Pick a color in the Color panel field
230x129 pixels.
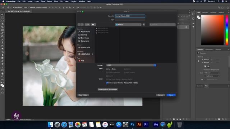click(212, 30)
